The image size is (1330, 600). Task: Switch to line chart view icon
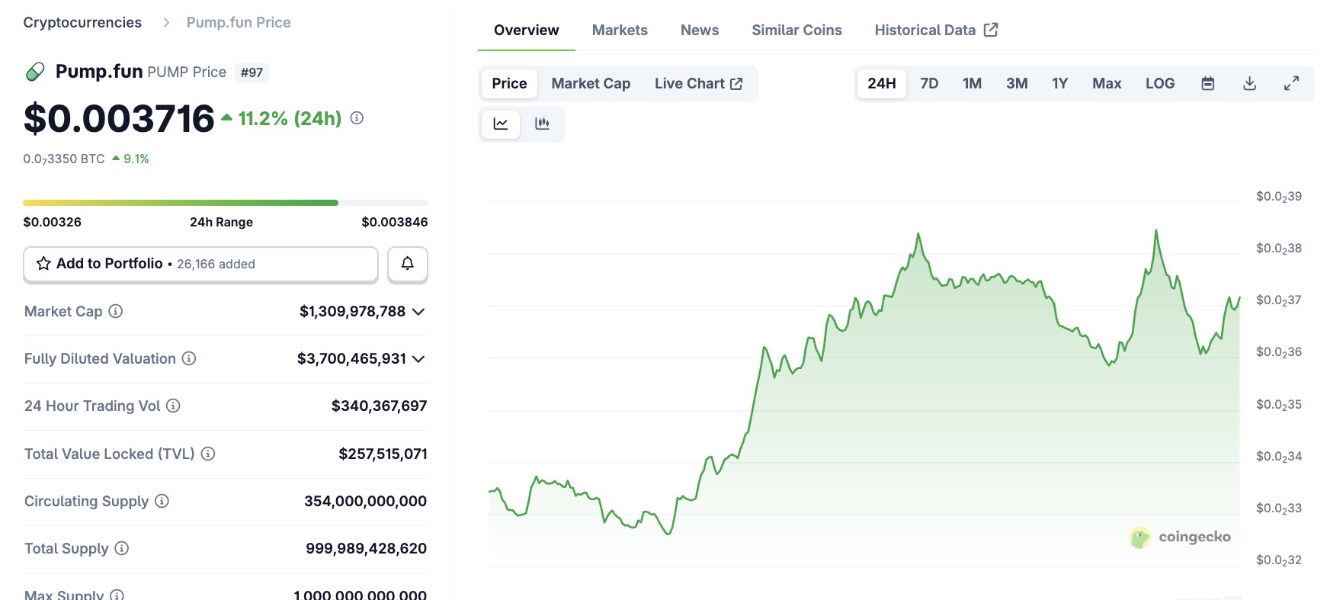click(x=501, y=124)
